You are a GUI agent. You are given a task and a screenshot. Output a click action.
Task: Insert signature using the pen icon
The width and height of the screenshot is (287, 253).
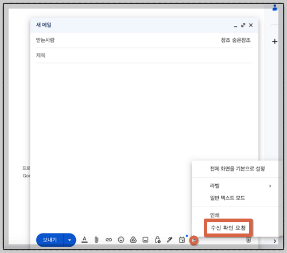tap(170, 240)
